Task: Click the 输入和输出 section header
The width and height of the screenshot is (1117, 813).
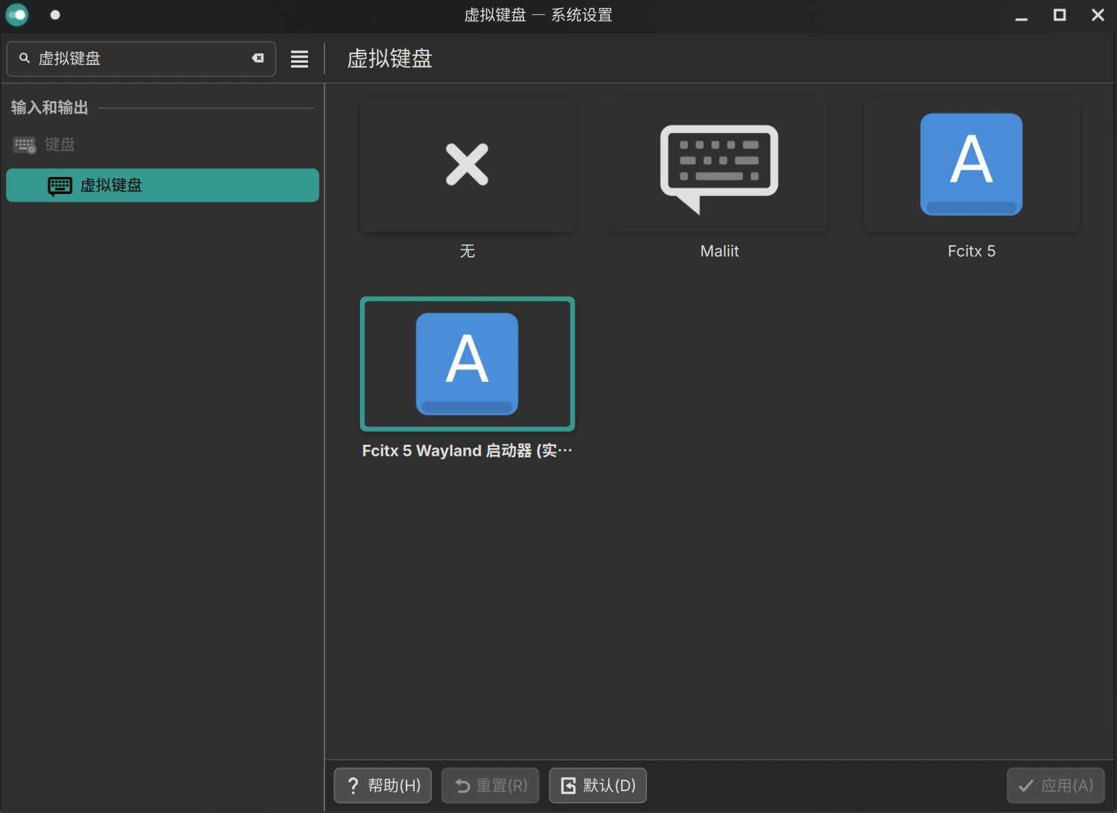Action: tap(50, 107)
